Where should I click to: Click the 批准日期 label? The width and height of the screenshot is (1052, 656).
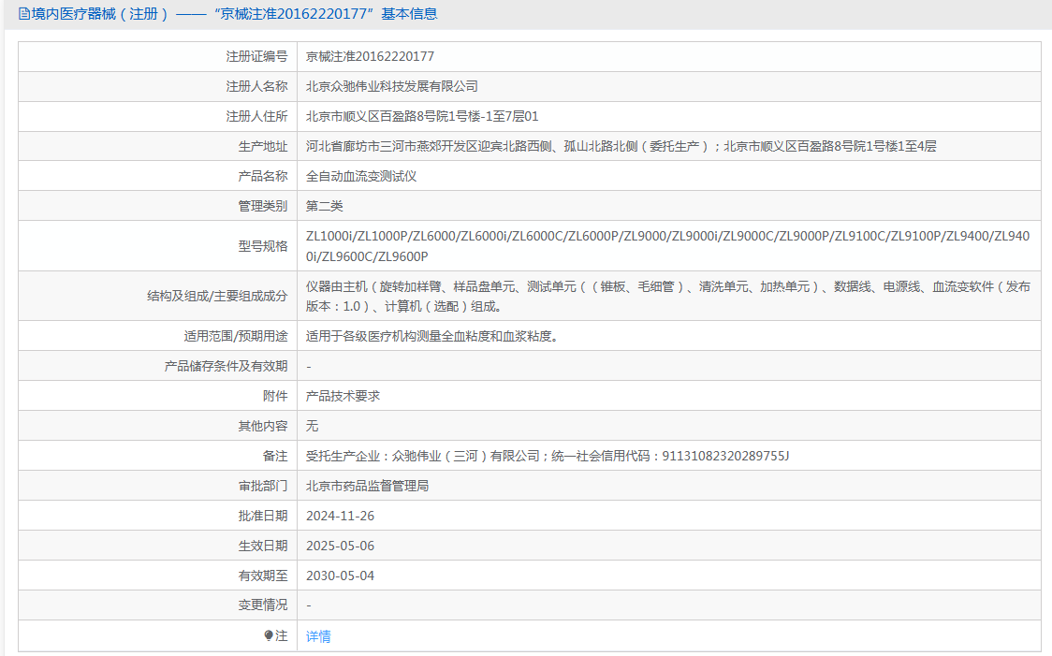[263, 516]
